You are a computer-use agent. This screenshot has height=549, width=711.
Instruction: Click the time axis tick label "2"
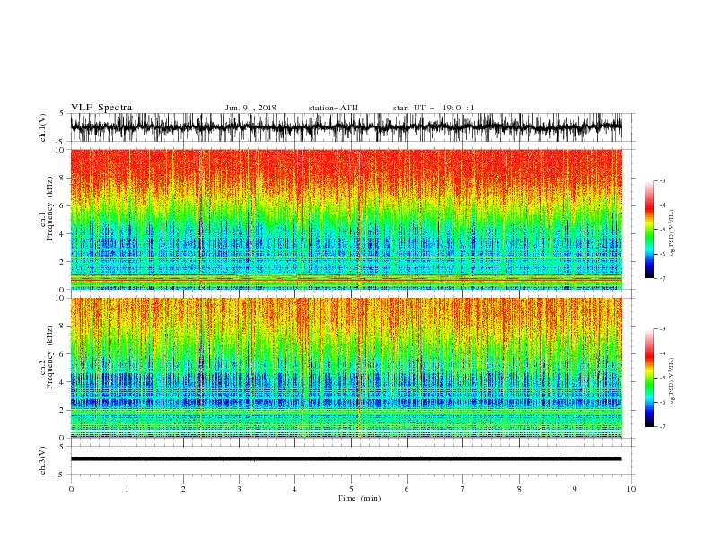(183, 489)
